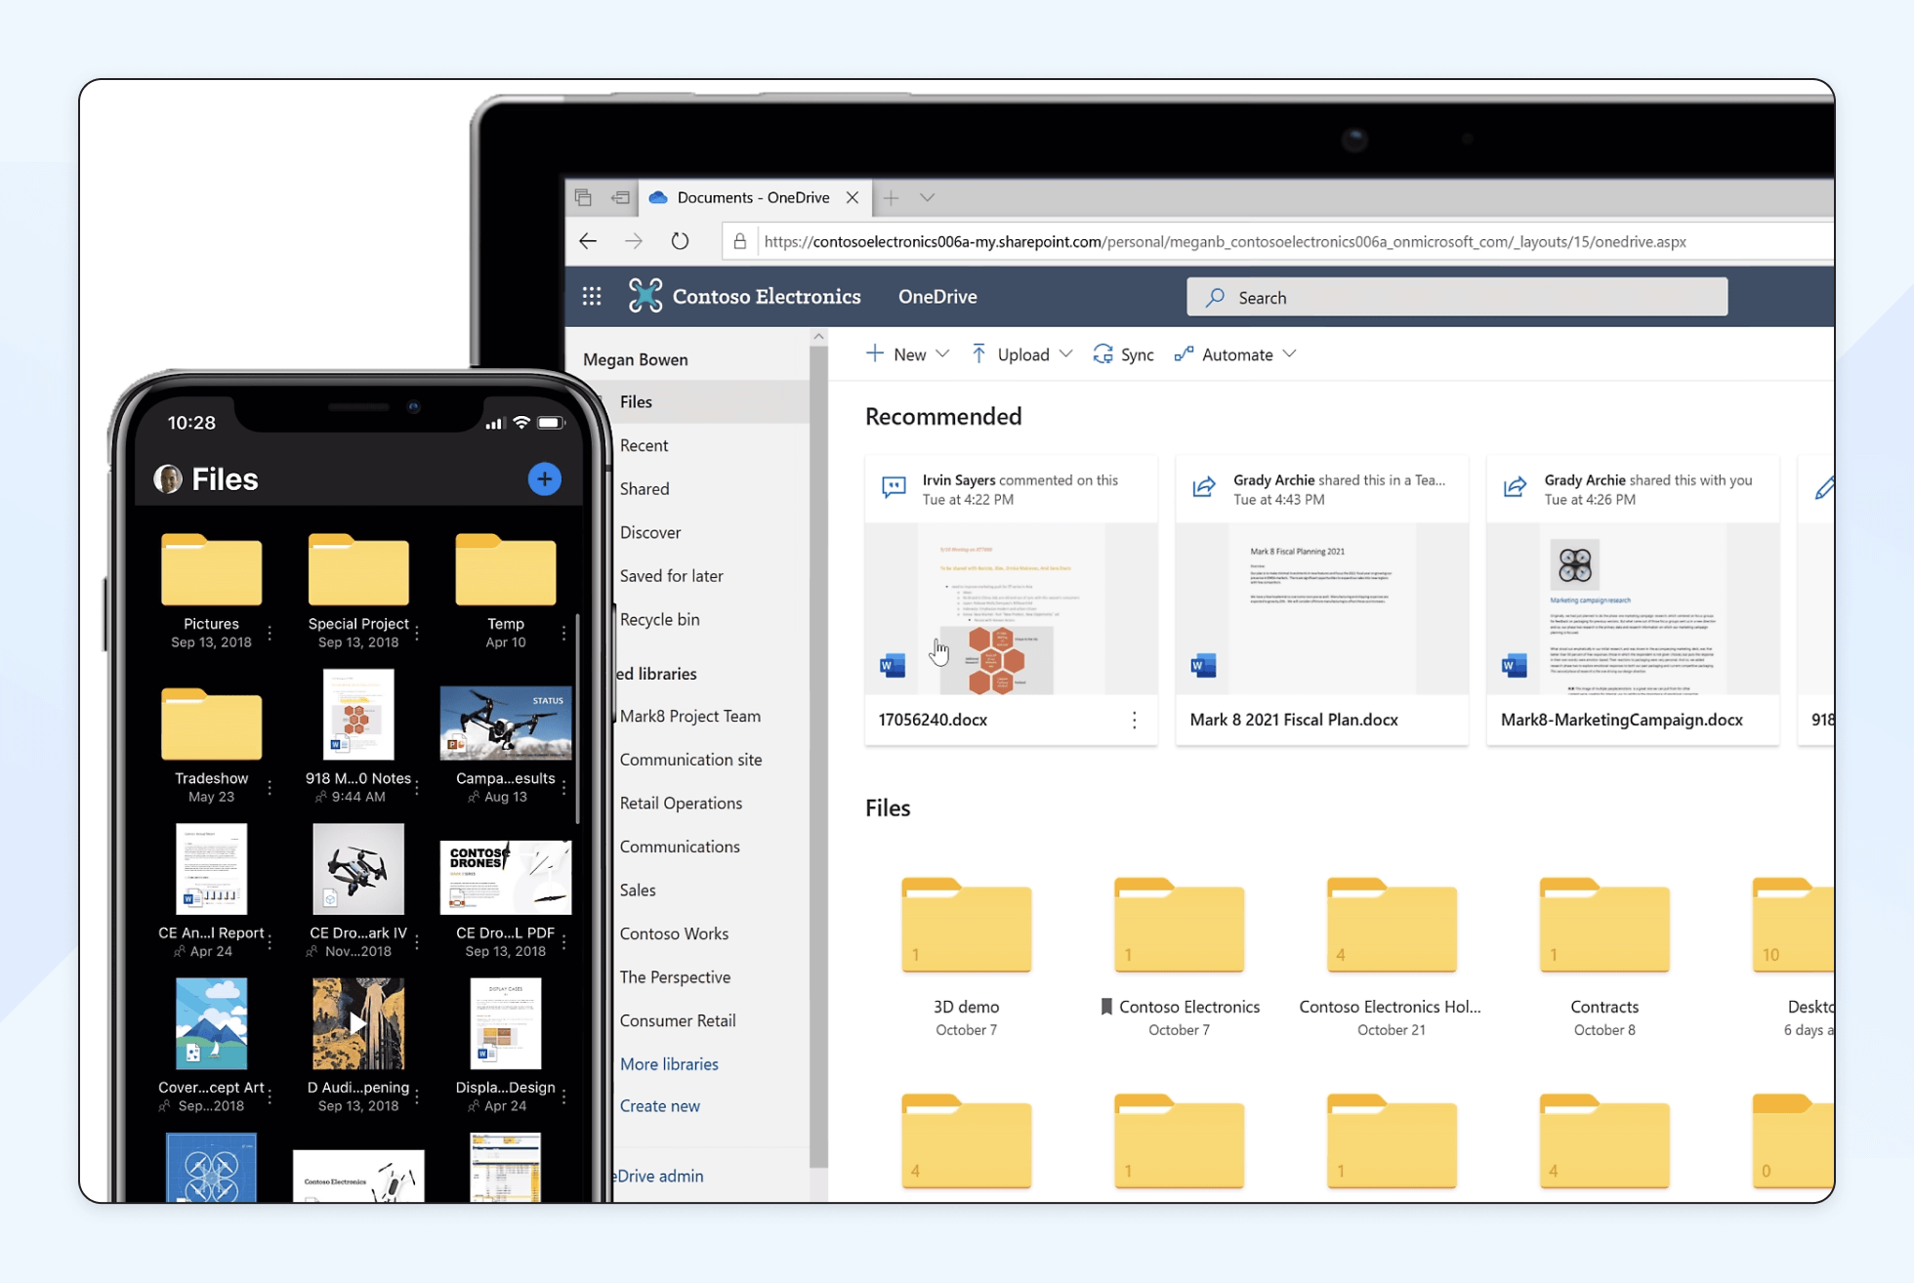Select the Recent tab in sidebar
The width and height of the screenshot is (1914, 1283).
click(643, 444)
